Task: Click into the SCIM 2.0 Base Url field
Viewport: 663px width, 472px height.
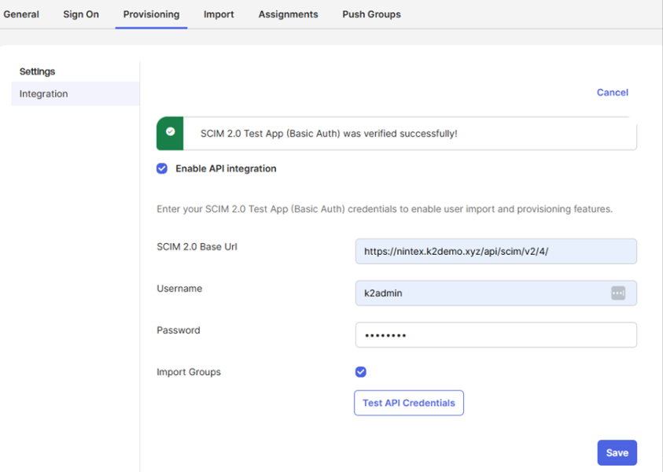Action: coord(495,252)
